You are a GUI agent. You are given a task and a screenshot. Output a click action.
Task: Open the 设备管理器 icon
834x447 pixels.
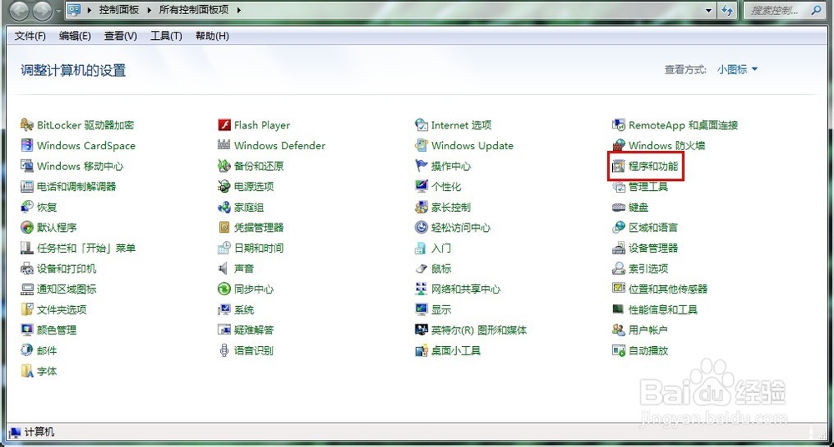[x=619, y=248]
